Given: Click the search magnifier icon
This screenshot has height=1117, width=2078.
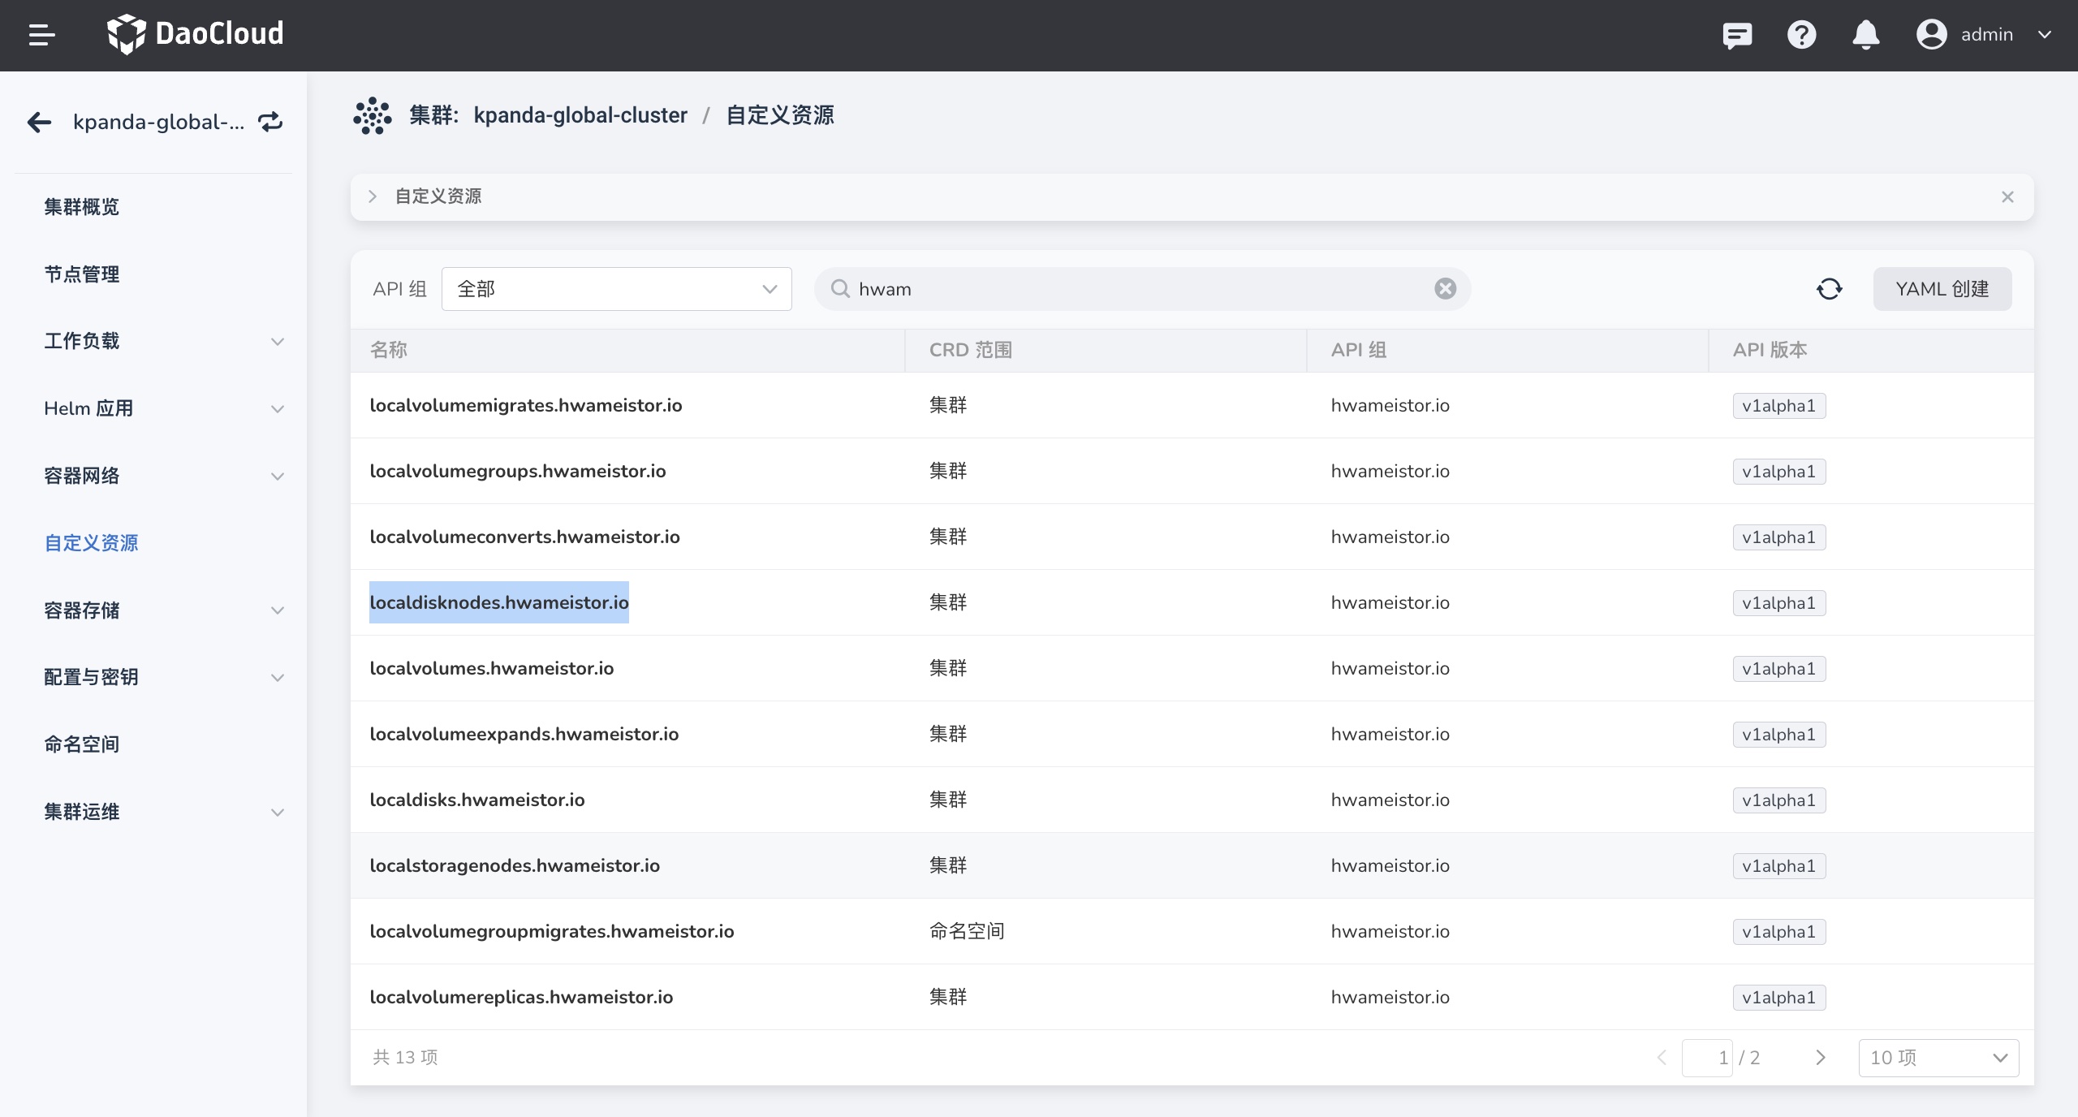Looking at the screenshot, I should point(840,289).
